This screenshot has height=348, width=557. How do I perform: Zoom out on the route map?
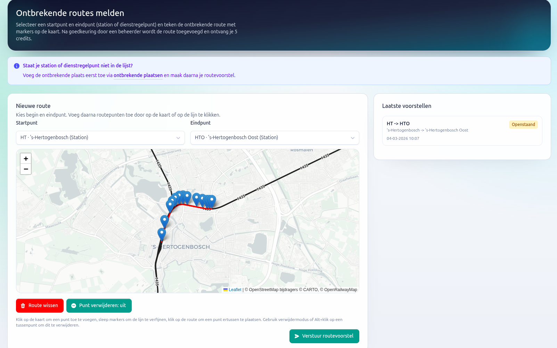[x=26, y=169]
